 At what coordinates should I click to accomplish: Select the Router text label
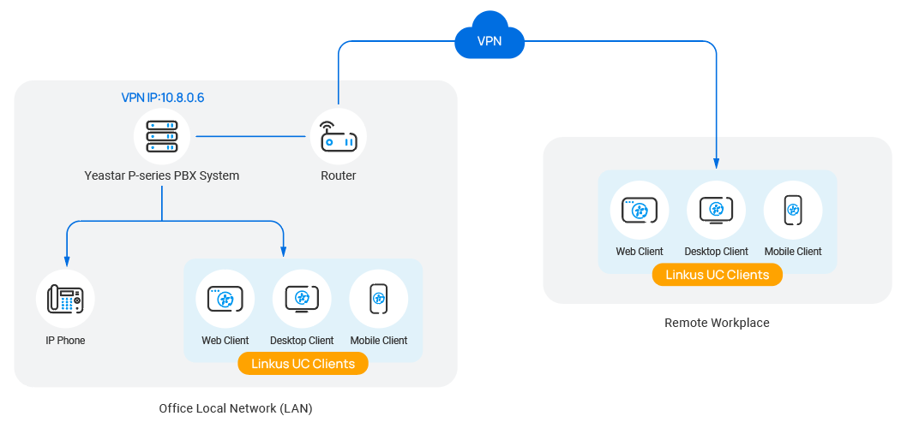[x=338, y=175]
